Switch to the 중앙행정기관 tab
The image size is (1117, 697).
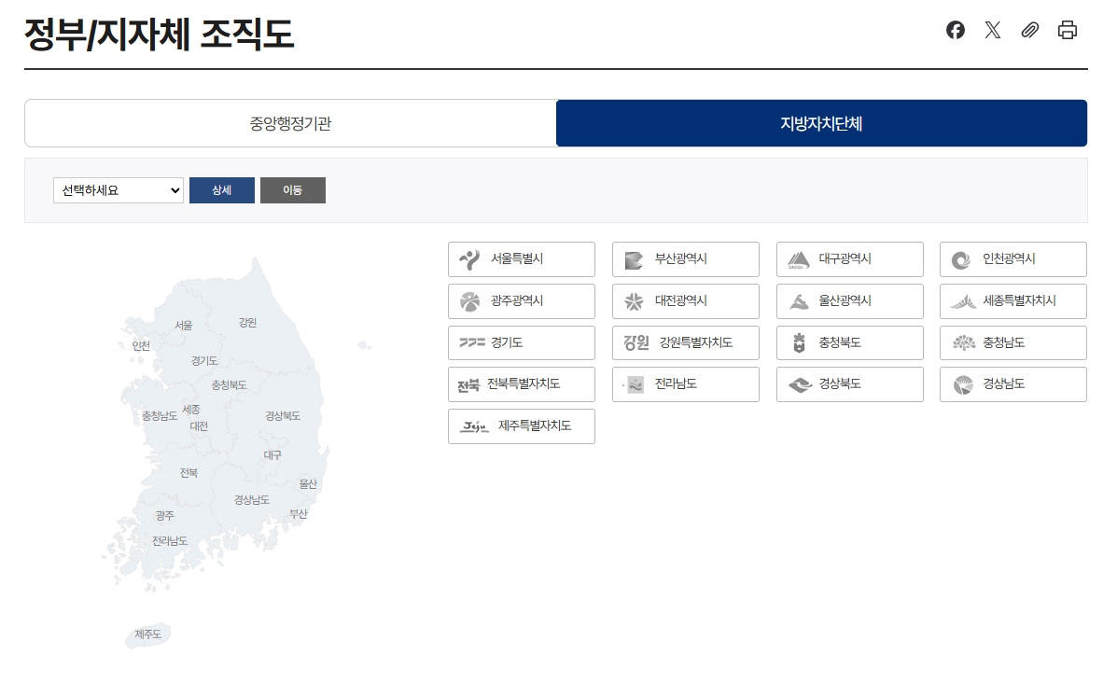click(290, 122)
